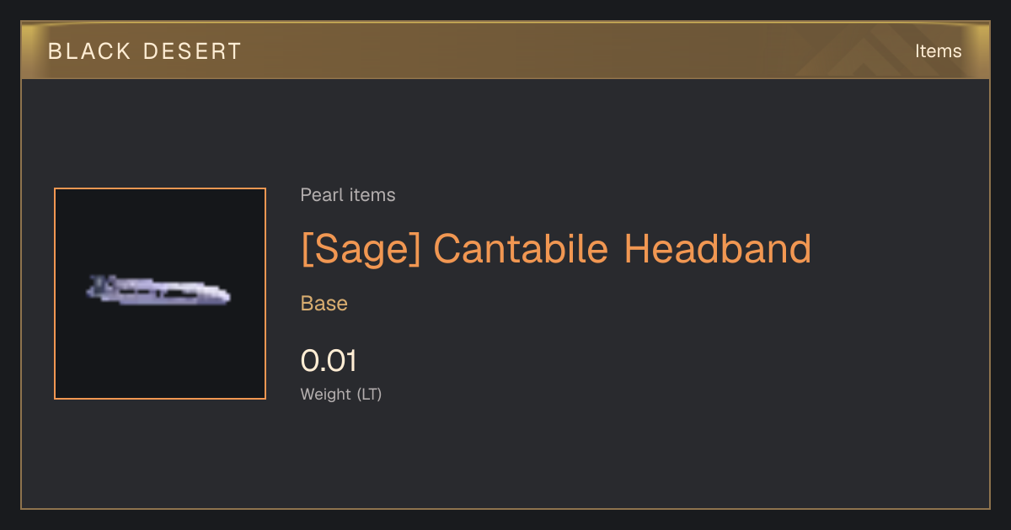Click the word Cantabile in the item name
This screenshot has height=530, width=1011.
point(521,249)
